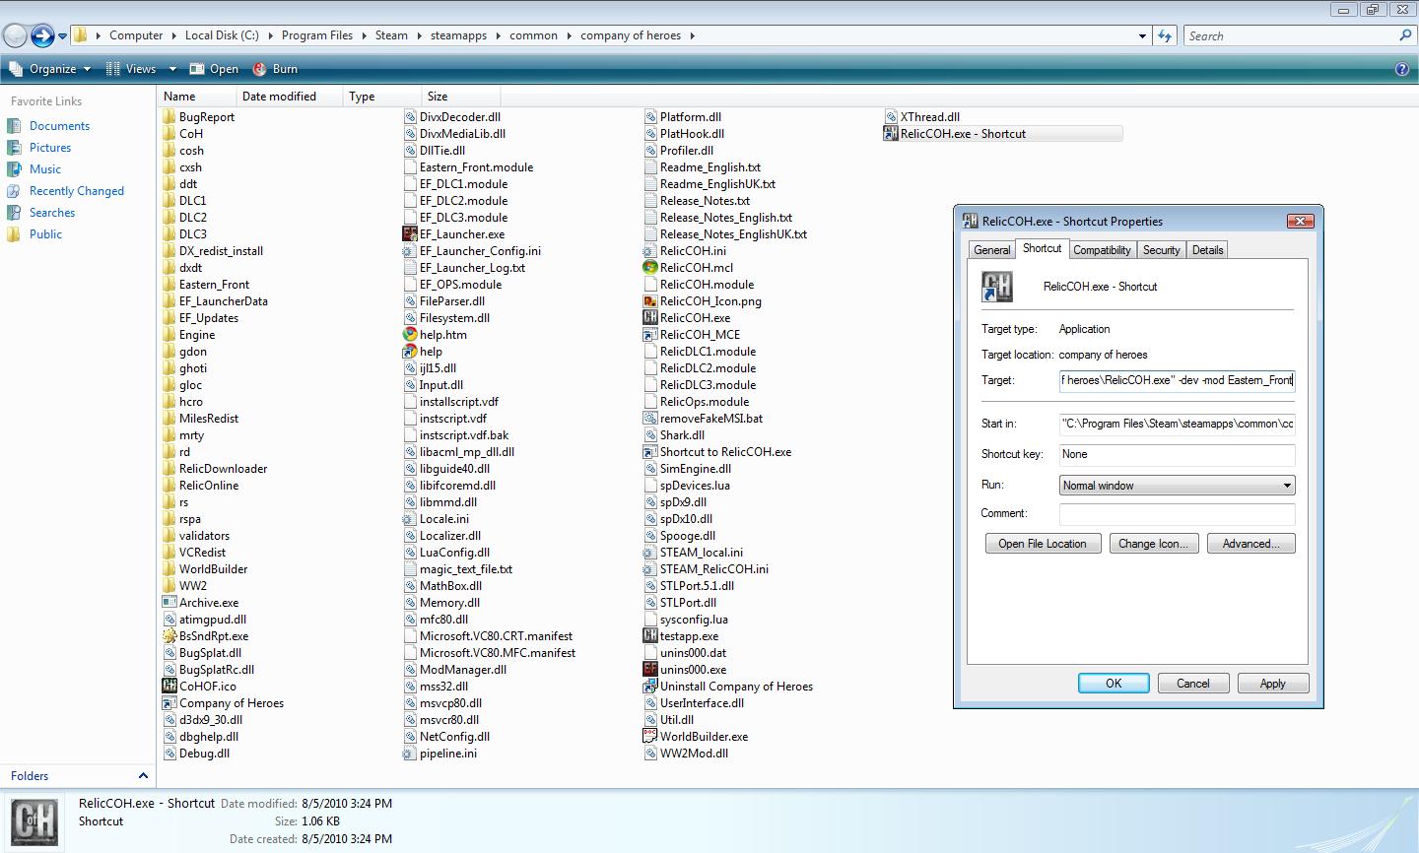Click the Documents favorite link icon
1419x853 pixels.
[14, 126]
